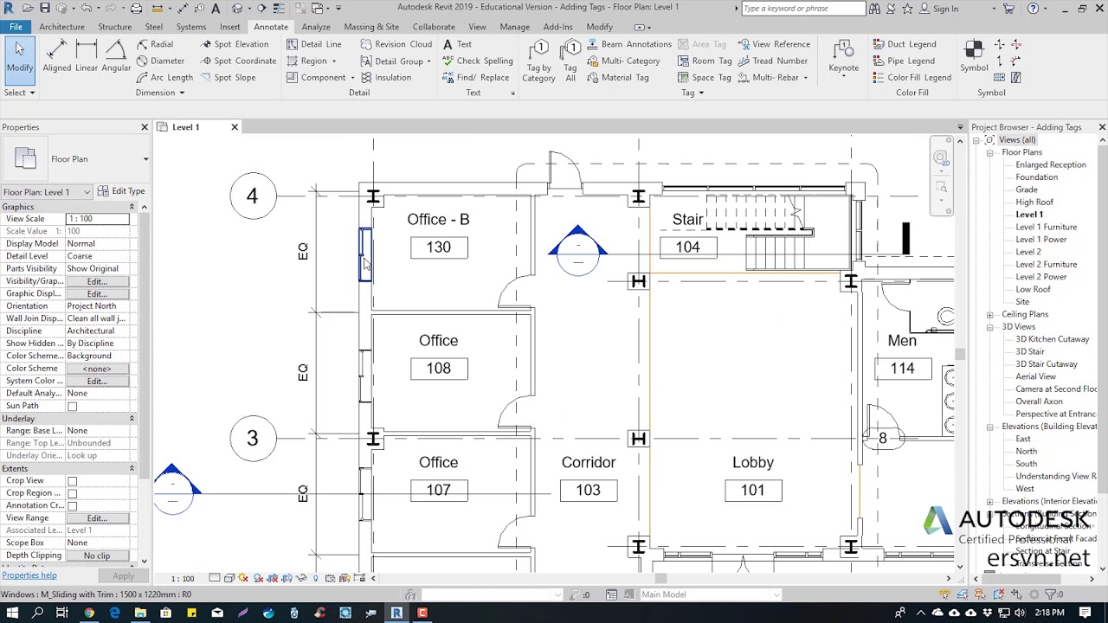Select the Insulation tool
1108x623 pixels.
pos(386,77)
